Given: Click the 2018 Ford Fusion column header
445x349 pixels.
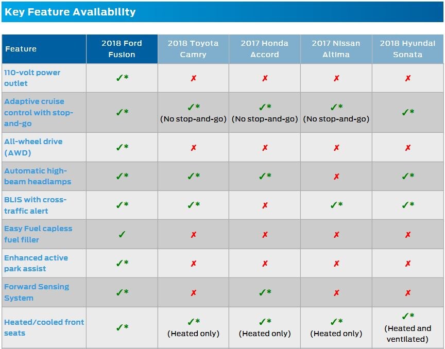Looking at the screenshot, I should (122, 49).
